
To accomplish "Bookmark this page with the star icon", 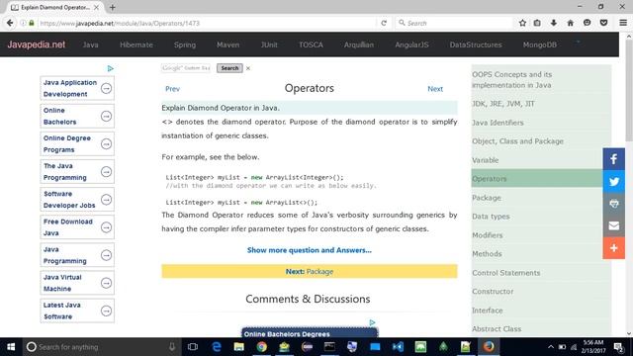I will 522,23.
